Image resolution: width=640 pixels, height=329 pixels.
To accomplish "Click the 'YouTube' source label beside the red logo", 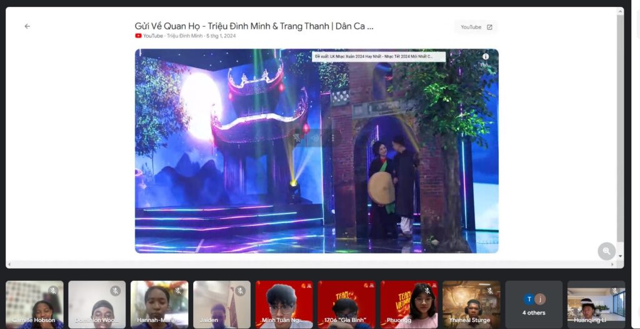I will pos(153,36).
